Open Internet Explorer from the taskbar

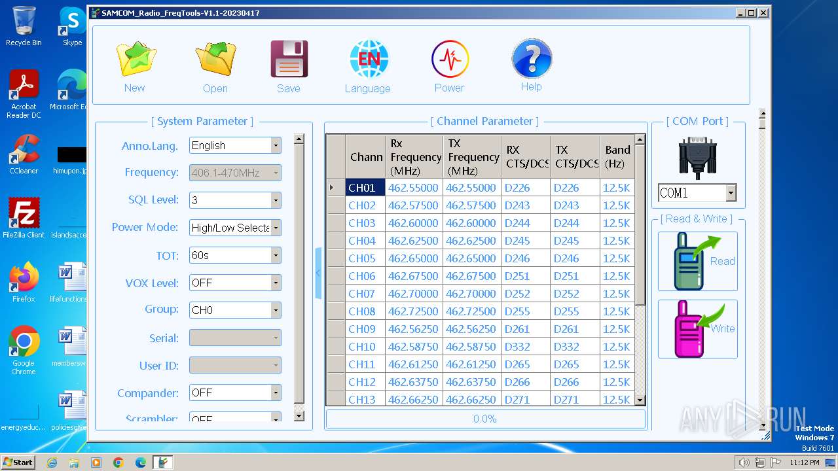(52, 462)
